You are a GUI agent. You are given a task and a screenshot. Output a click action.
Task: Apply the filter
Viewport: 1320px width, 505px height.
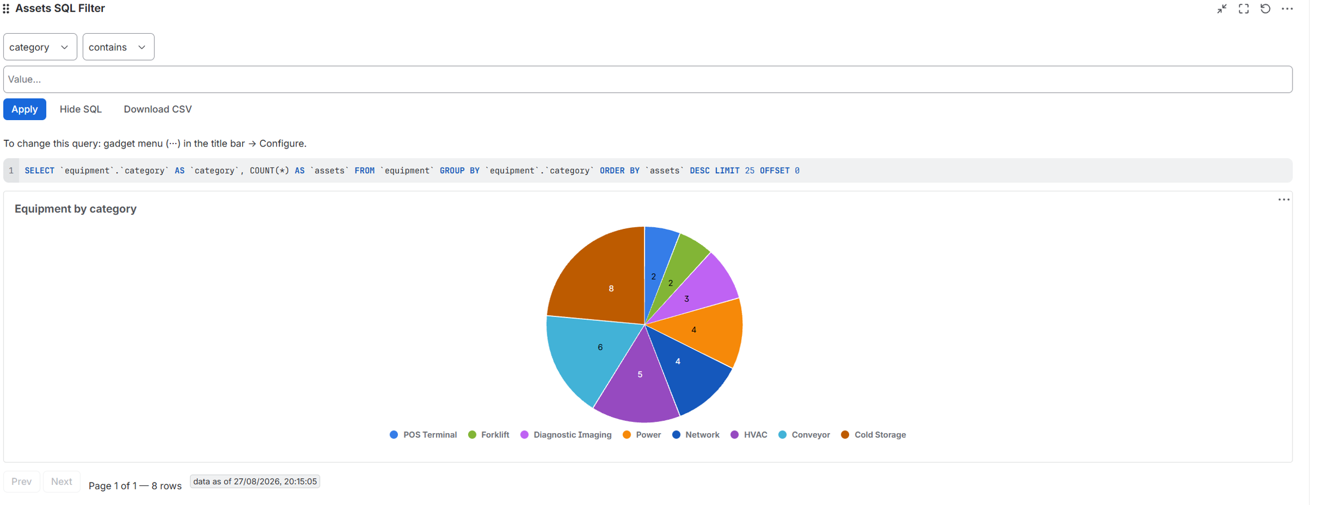tap(25, 109)
